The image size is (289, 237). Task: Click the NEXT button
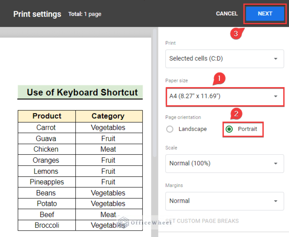pyautogui.click(x=265, y=14)
